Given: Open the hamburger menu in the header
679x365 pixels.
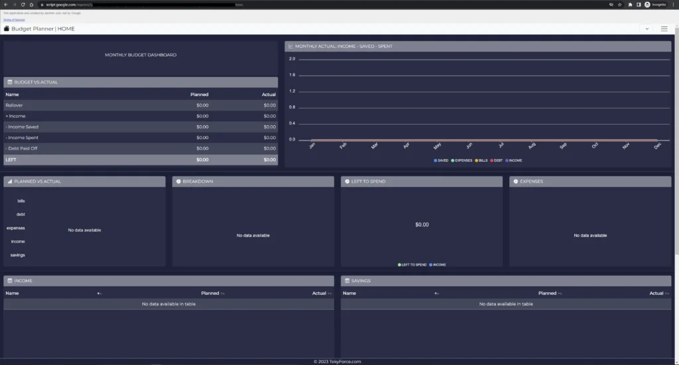Looking at the screenshot, I should point(664,28).
